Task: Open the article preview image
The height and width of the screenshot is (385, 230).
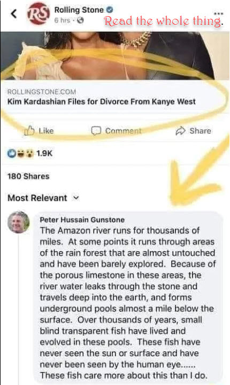Action: 115,55
